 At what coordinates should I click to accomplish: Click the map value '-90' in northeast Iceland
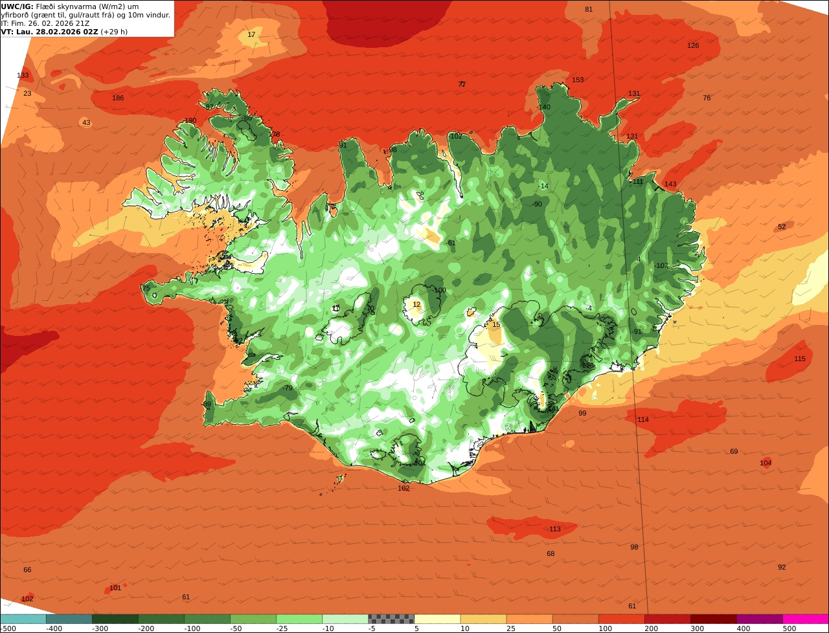click(x=536, y=205)
